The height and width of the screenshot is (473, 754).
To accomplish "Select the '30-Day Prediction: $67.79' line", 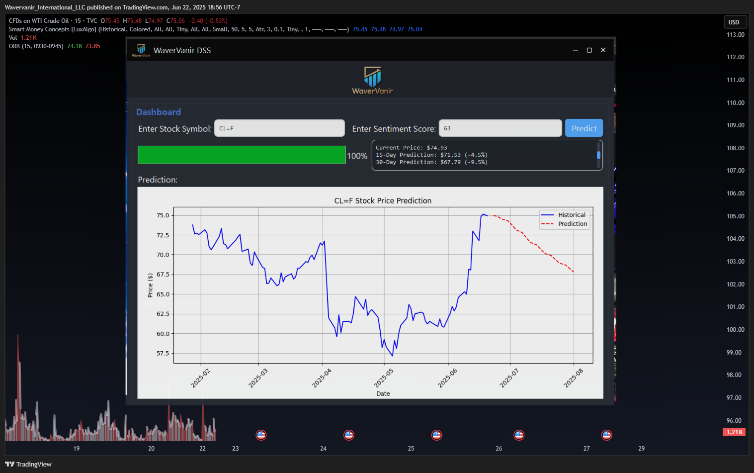I will coord(431,162).
